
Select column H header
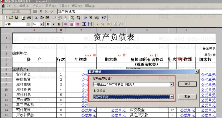tap(206, 30)
